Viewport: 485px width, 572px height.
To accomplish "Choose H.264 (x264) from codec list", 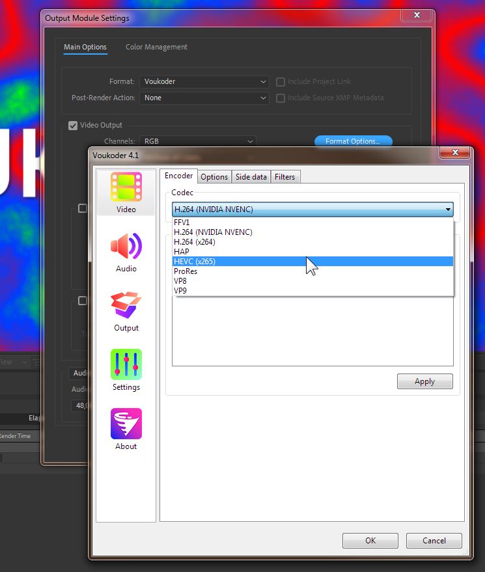I will coord(312,242).
